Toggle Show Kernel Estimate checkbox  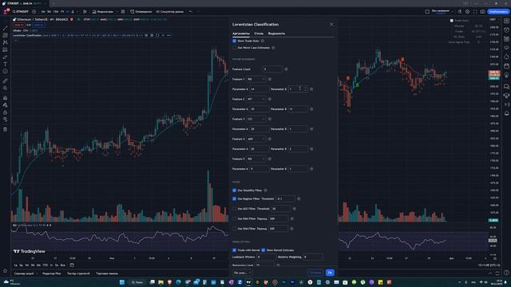click(263, 250)
